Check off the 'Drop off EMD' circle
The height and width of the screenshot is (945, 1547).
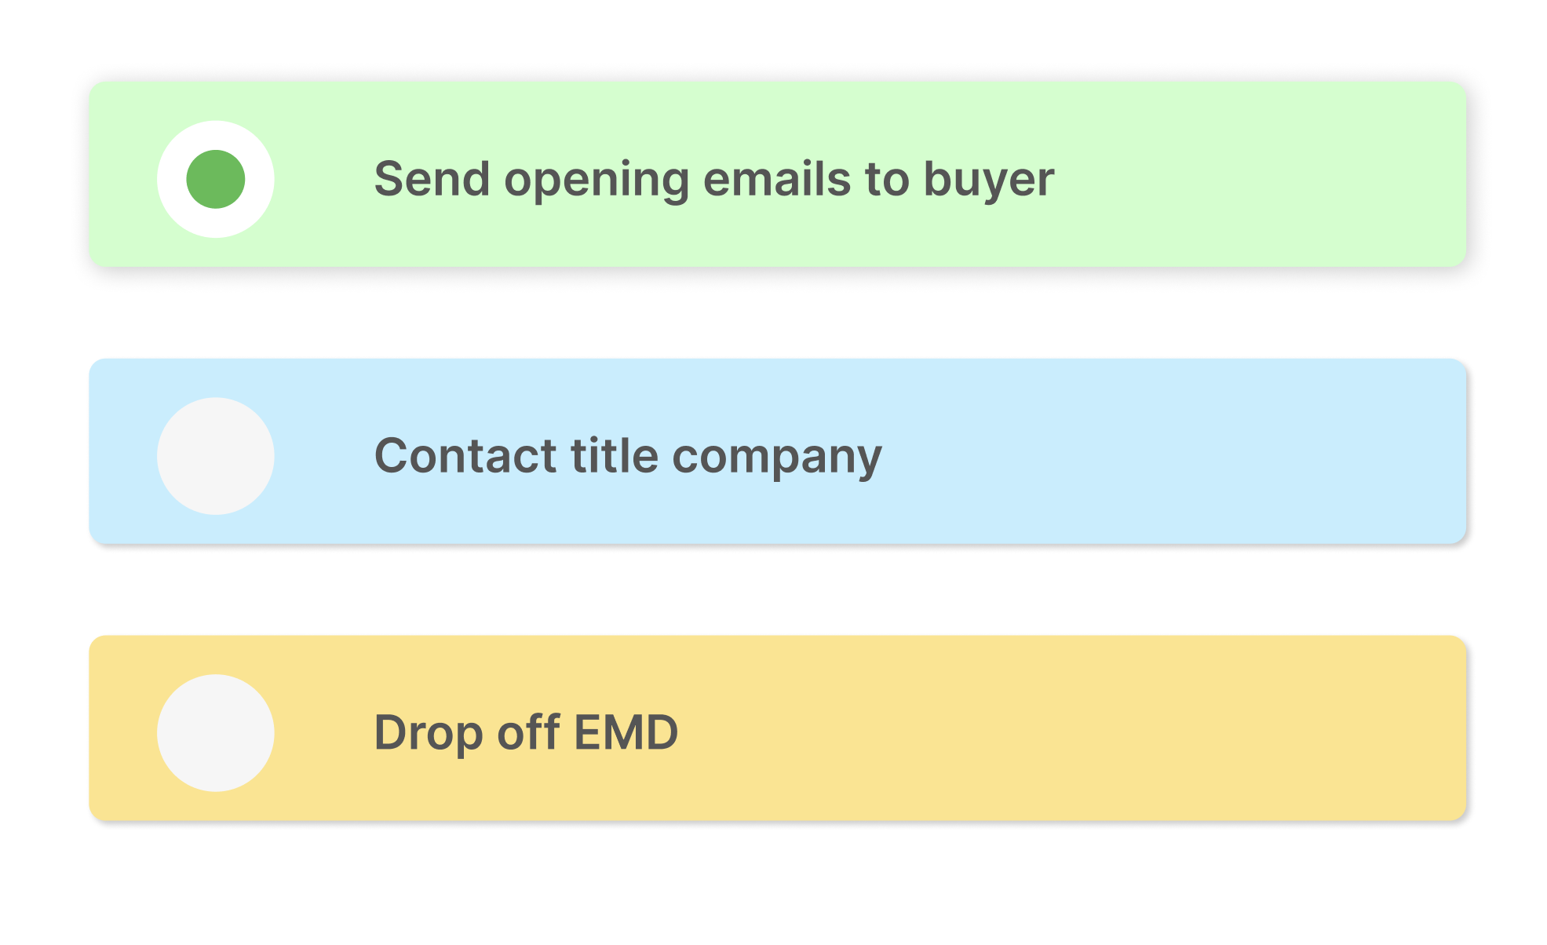(x=215, y=733)
